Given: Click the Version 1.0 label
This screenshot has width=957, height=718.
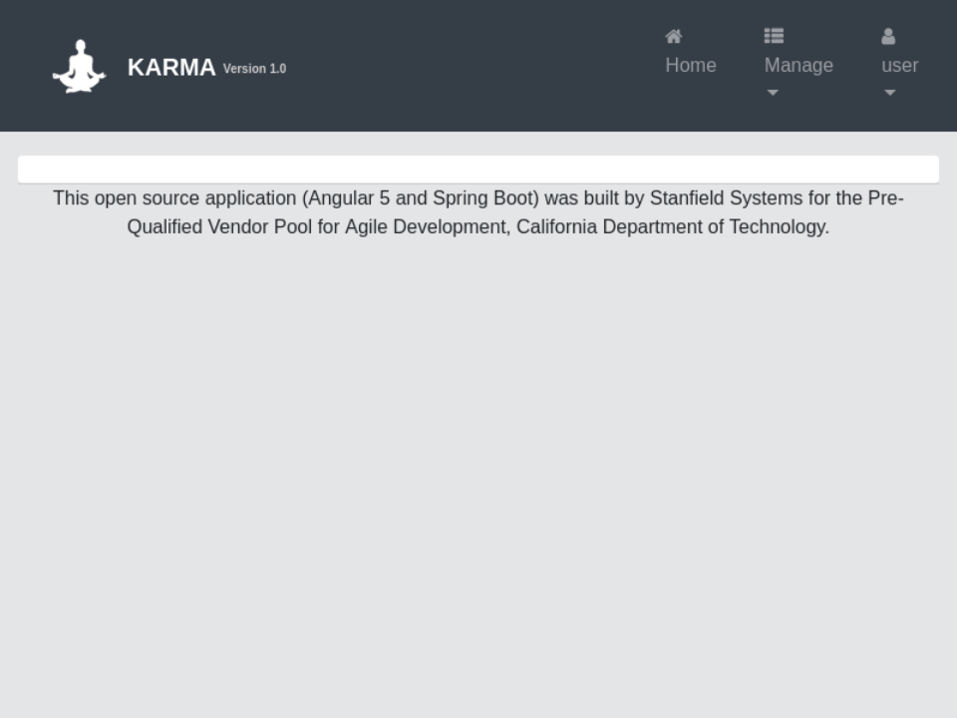Looking at the screenshot, I should click(x=254, y=69).
